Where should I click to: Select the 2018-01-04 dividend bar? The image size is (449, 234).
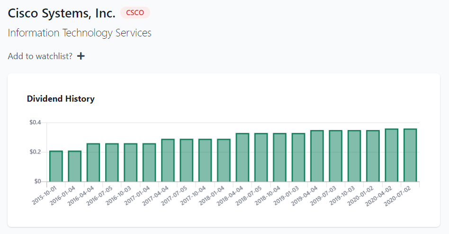tap(224, 160)
